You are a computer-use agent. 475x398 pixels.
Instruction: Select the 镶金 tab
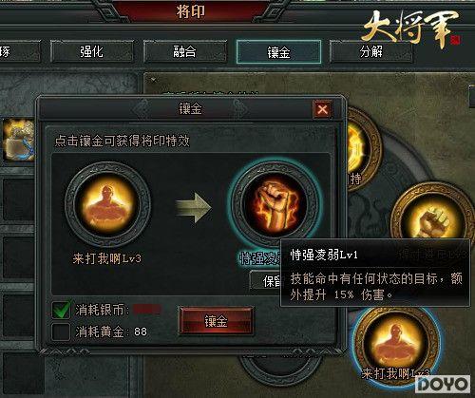pyautogui.click(x=278, y=52)
